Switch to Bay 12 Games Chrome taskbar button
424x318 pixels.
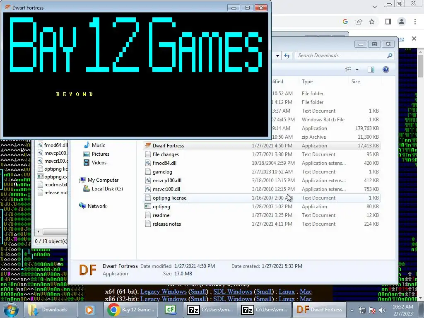130,310
